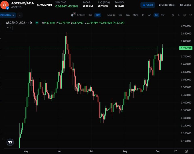
Task: Add a new chart tab
Action: coord(20,15)
